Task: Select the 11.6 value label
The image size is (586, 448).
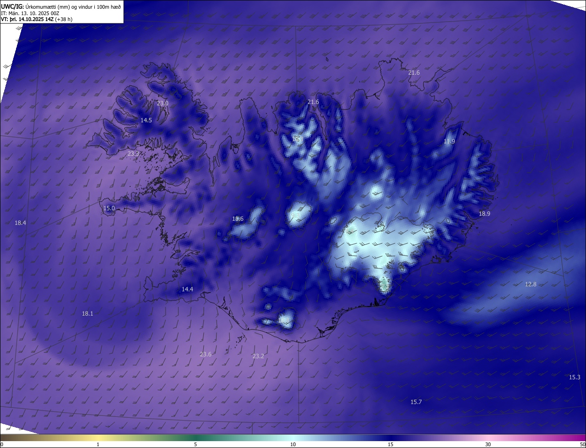Action: pos(238,219)
